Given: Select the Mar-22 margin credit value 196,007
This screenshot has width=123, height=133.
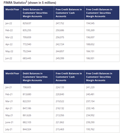Looking at the screenshot, I should [x=90, y=37].
